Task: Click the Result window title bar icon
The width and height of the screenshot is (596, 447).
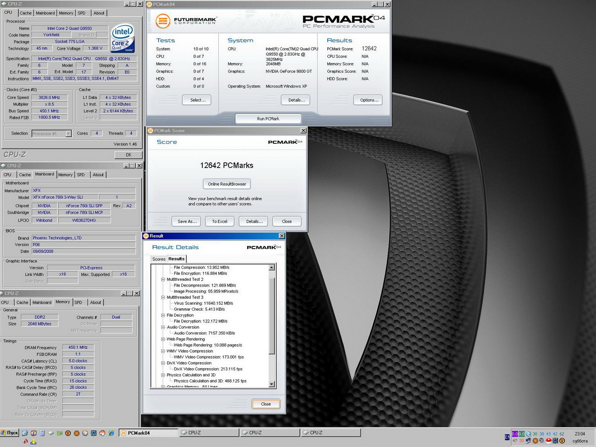Action: 146,236
